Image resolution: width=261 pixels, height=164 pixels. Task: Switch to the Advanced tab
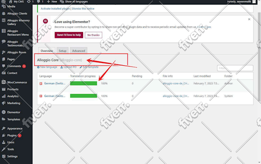[x=79, y=51]
